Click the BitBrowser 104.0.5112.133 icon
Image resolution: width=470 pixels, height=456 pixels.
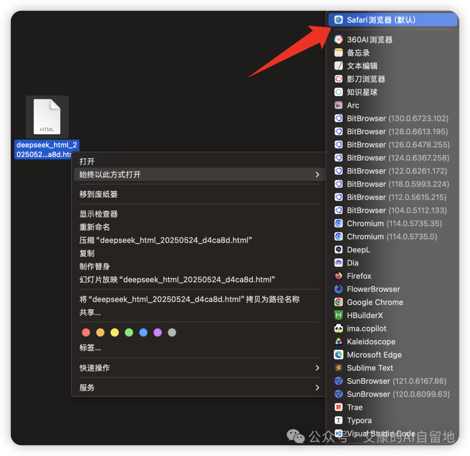[x=339, y=210]
